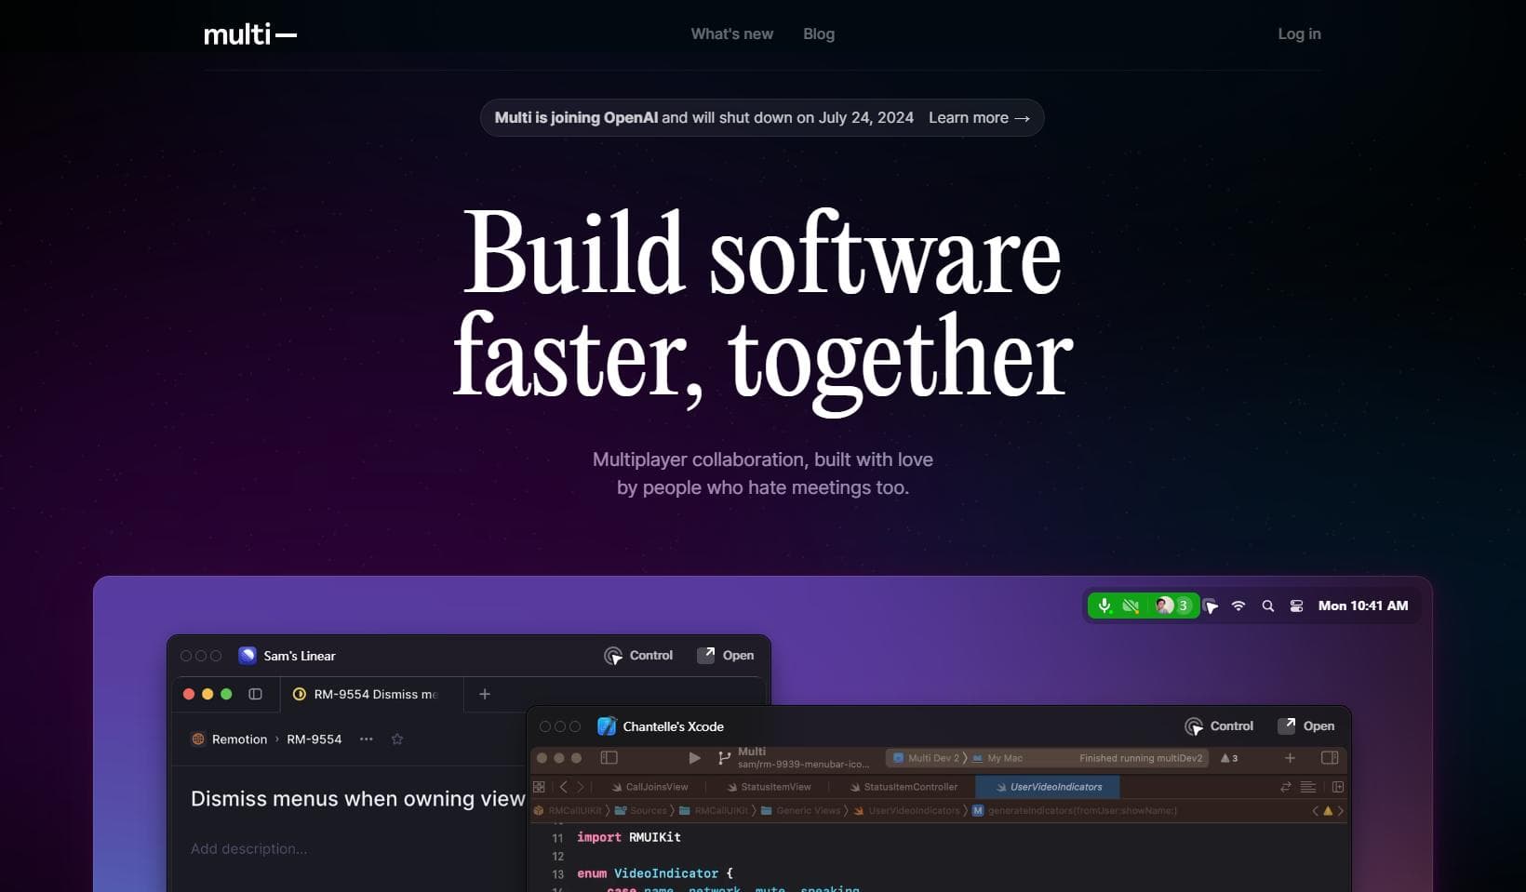Click the RMCallUIKit package in jump bar
The height and width of the screenshot is (892, 1526).
click(x=569, y=811)
